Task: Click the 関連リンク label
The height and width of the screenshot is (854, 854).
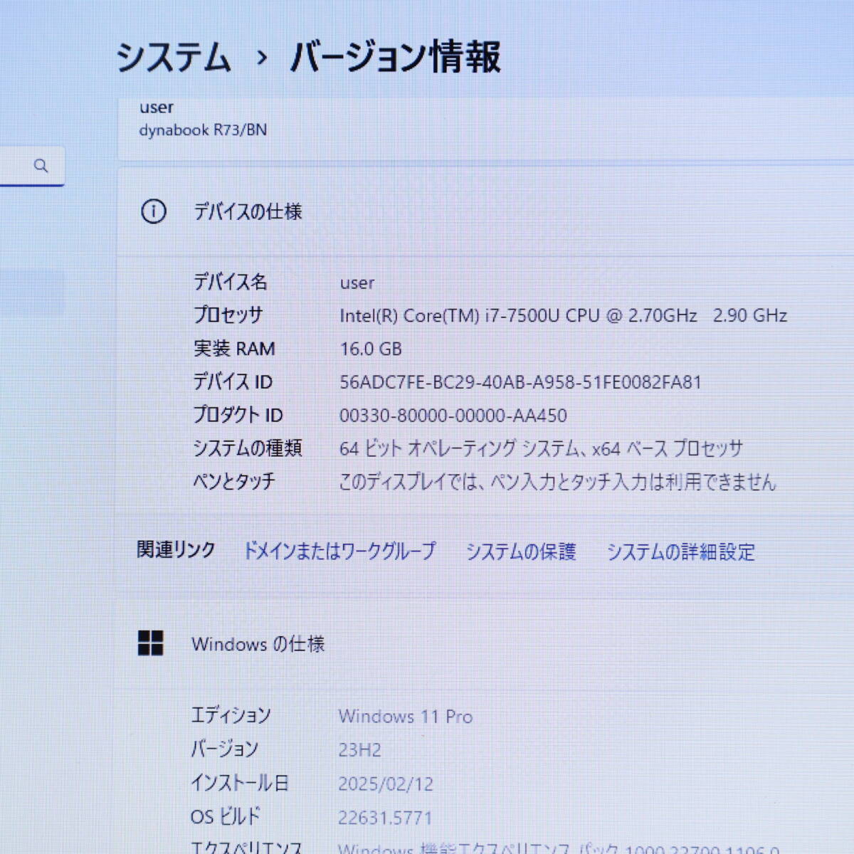Action: [x=176, y=550]
